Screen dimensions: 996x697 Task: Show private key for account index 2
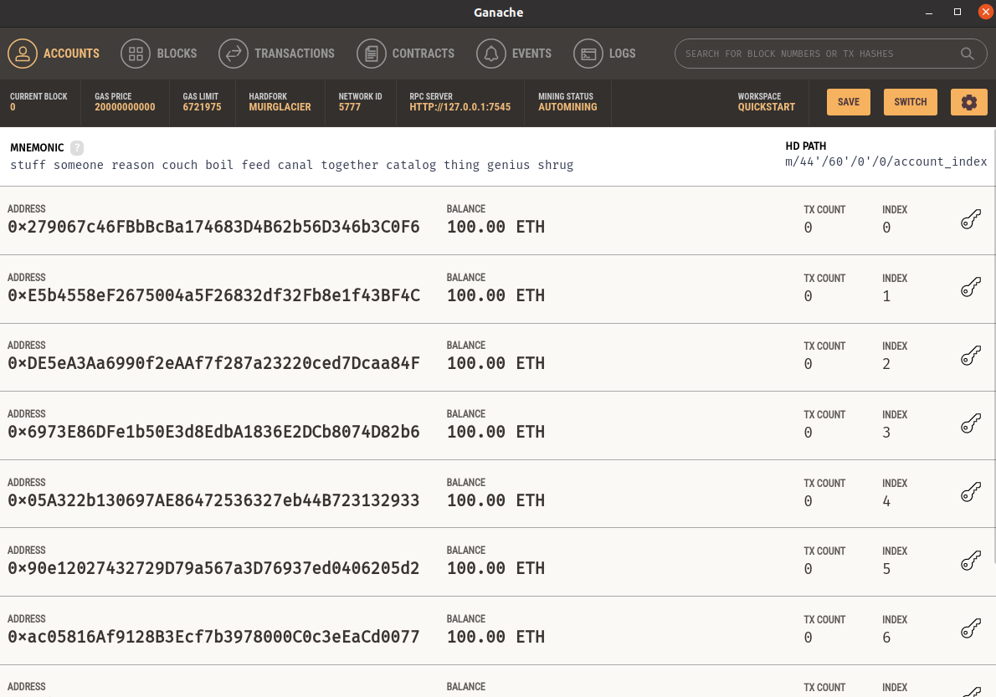pos(971,356)
